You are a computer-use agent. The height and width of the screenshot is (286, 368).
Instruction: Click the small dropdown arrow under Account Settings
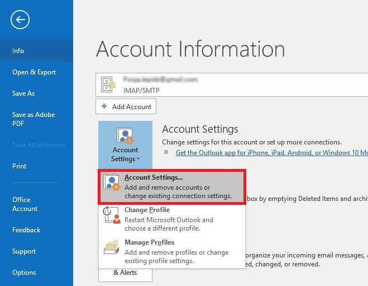tap(138, 159)
